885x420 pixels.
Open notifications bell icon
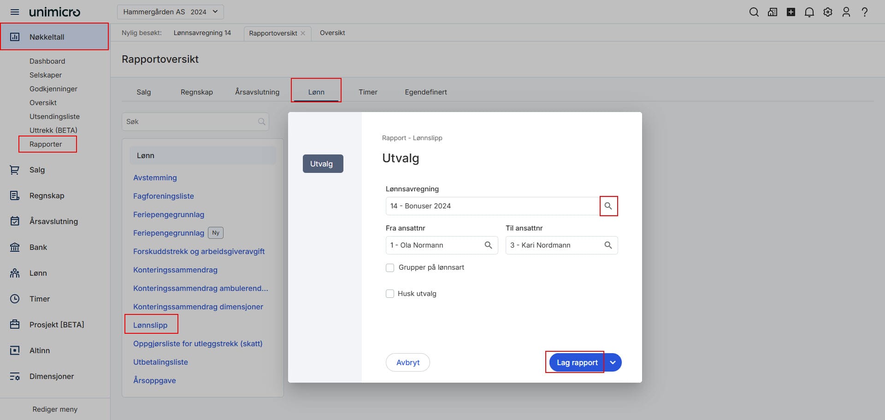(x=809, y=12)
